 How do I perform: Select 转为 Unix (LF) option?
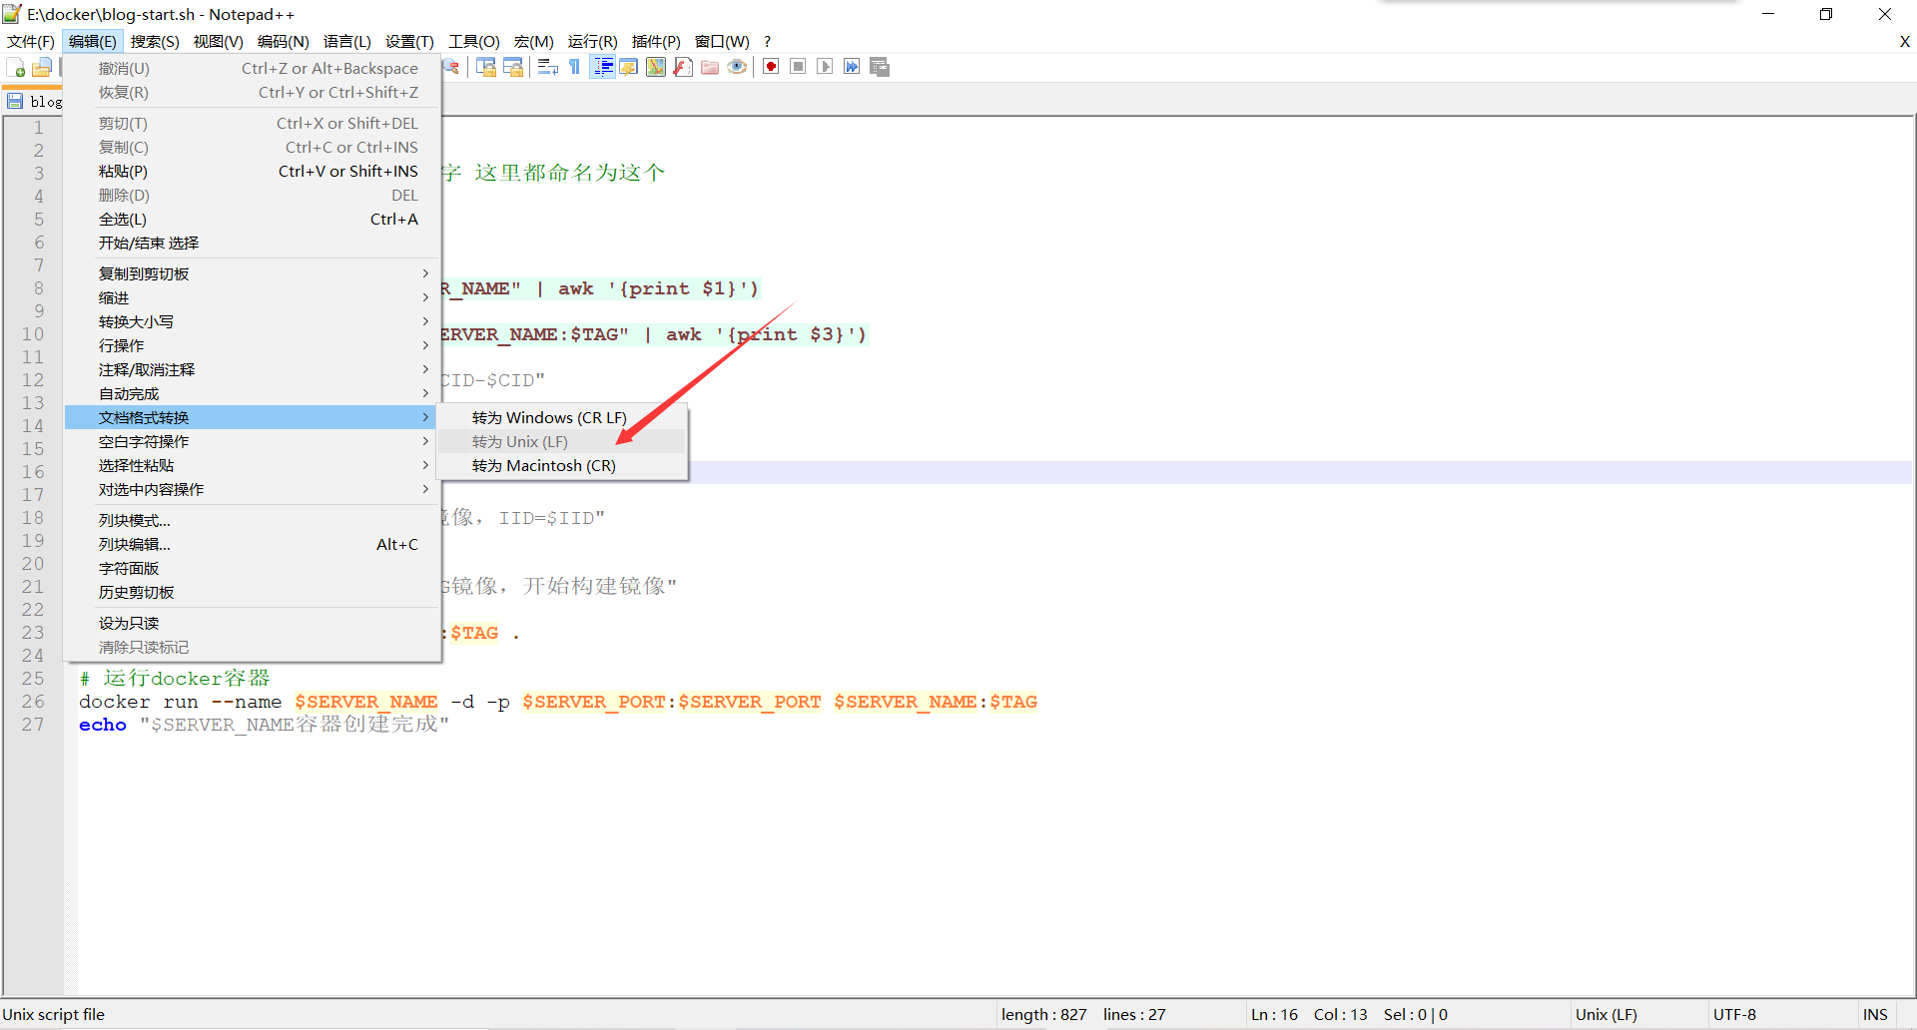pyautogui.click(x=562, y=441)
